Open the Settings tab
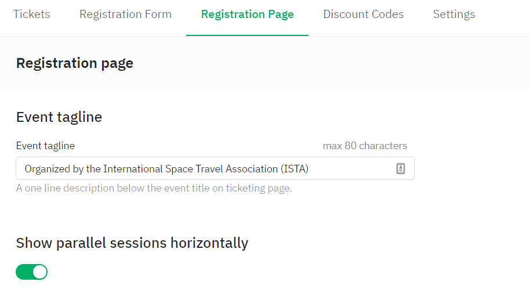This screenshot has width=530, height=307. point(454,14)
